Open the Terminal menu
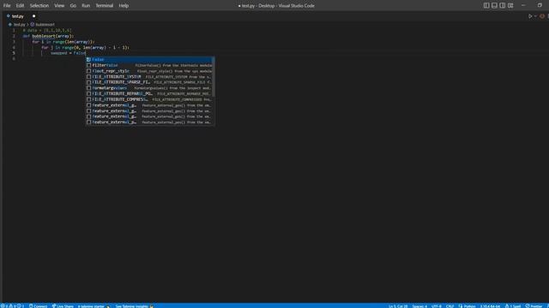Image resolution: width=549 pixels, height=308 pixels. [x=105, y=6]
